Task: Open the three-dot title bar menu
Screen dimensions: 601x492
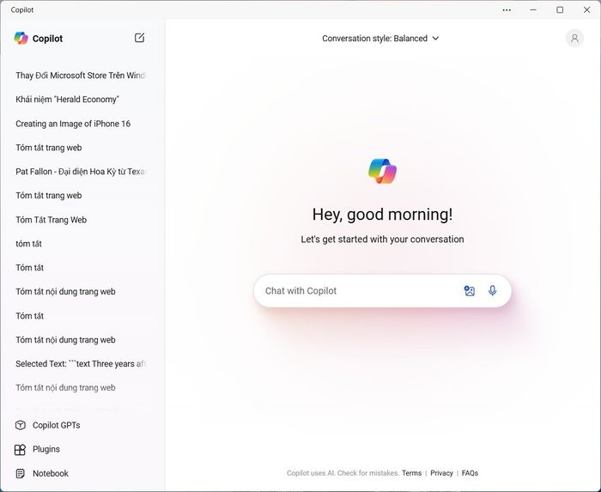Action: tap(507, 10)
